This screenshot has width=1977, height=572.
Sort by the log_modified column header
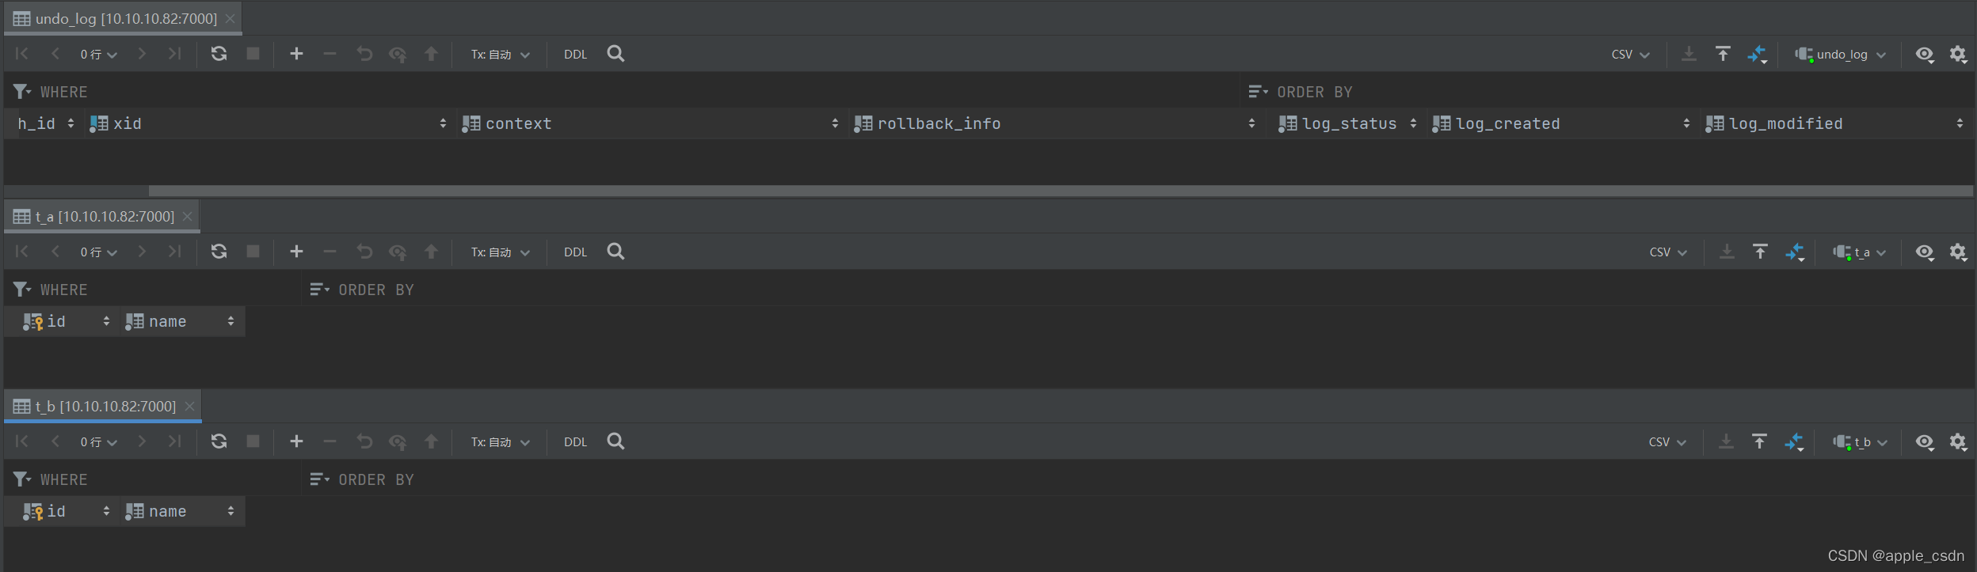(1836, 123)
